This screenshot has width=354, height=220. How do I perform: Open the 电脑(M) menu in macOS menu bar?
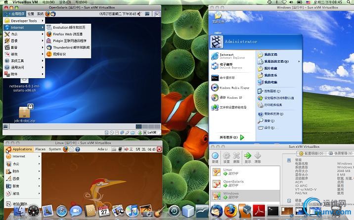[x=48, y=2]
